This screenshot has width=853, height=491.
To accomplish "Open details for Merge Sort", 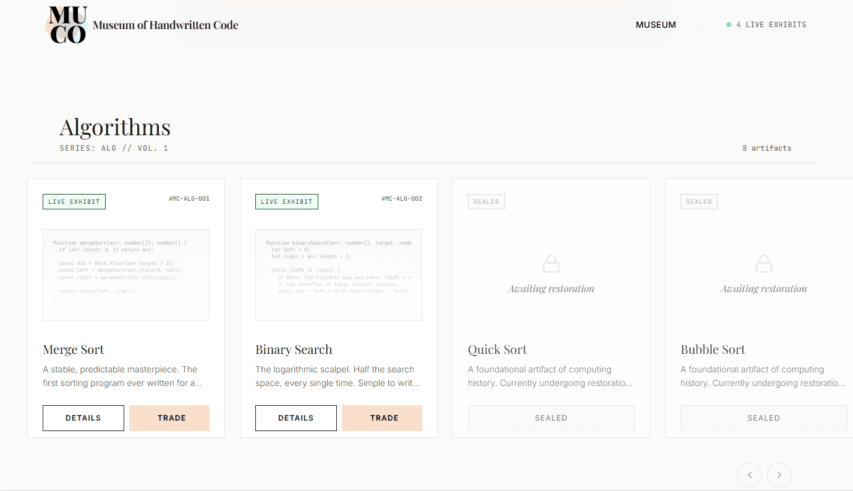I will click(x=83, y=418).
